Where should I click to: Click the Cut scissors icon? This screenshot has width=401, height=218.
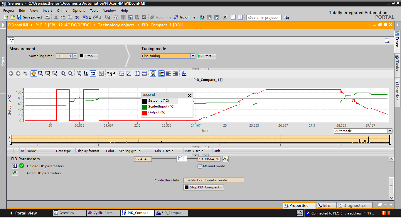coord(56,17)
